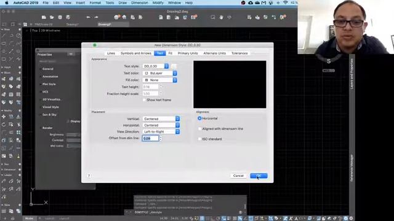
Task: Click the Cancel button in the dialog
Action: point(238,176)
